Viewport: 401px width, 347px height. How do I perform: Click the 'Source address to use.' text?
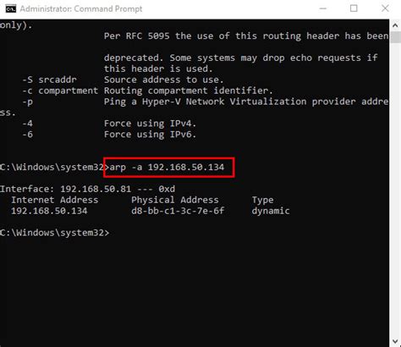point(164,80)
